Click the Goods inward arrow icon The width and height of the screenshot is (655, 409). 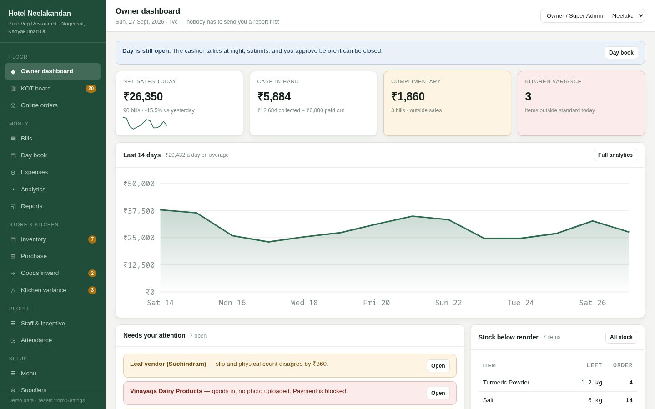point(13,273)
